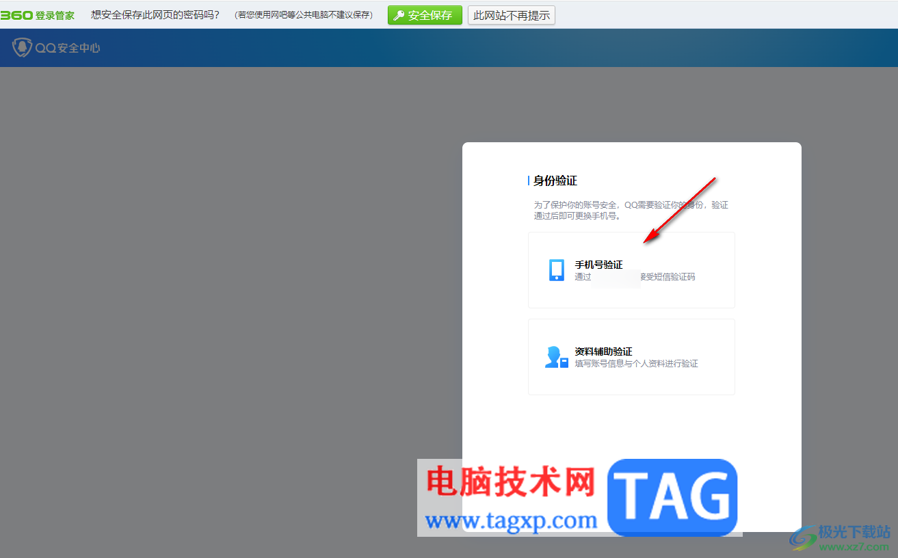Click the note (若您使用网吧等公共电脑不建议保存)
The width and height of the screenshot is (898, 558).
(x=304, y=15)
